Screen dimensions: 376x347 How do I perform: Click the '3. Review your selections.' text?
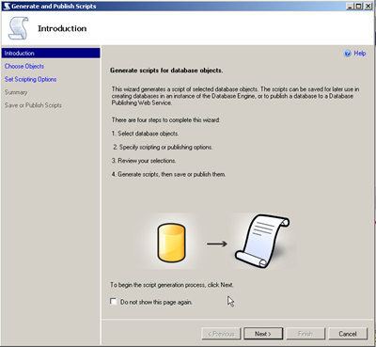click(144, 161)
